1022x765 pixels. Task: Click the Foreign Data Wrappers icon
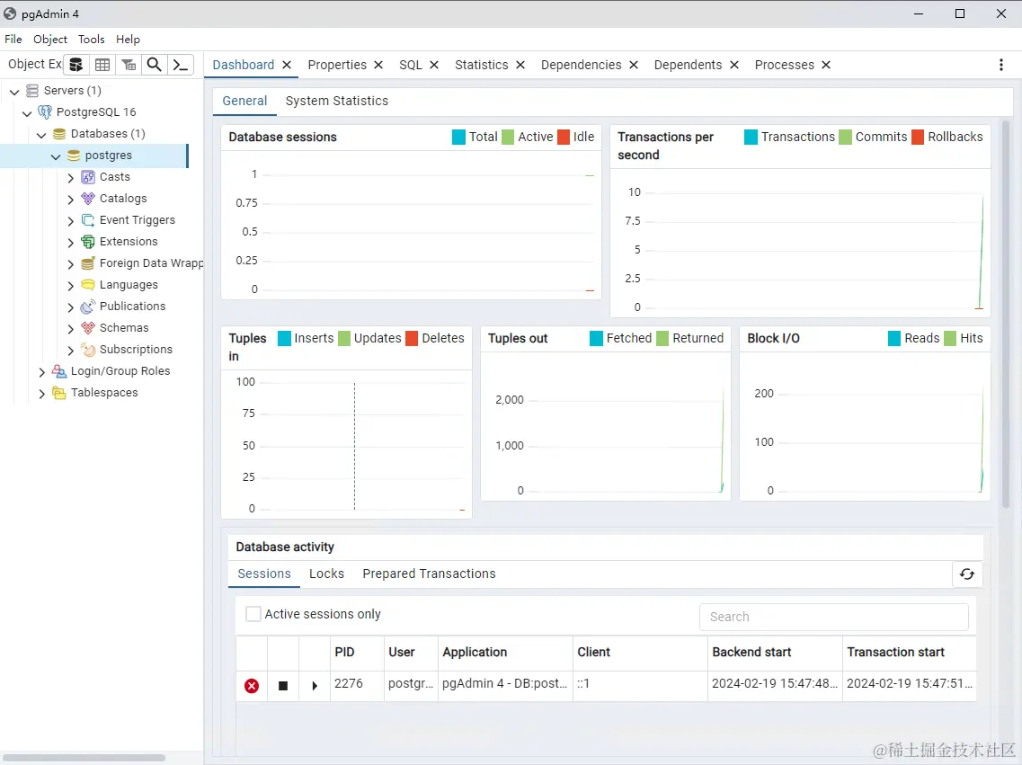coord(88,263)
